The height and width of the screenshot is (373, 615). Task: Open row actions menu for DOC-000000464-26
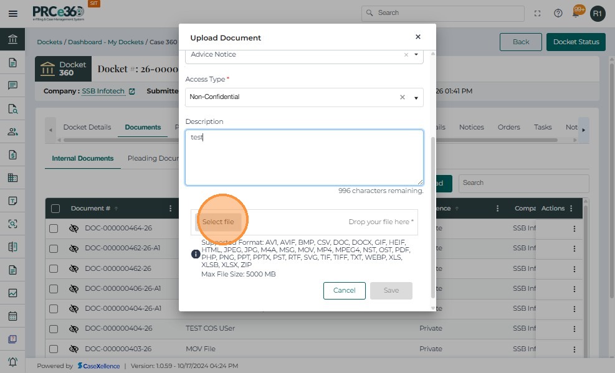tap(574, 229)
